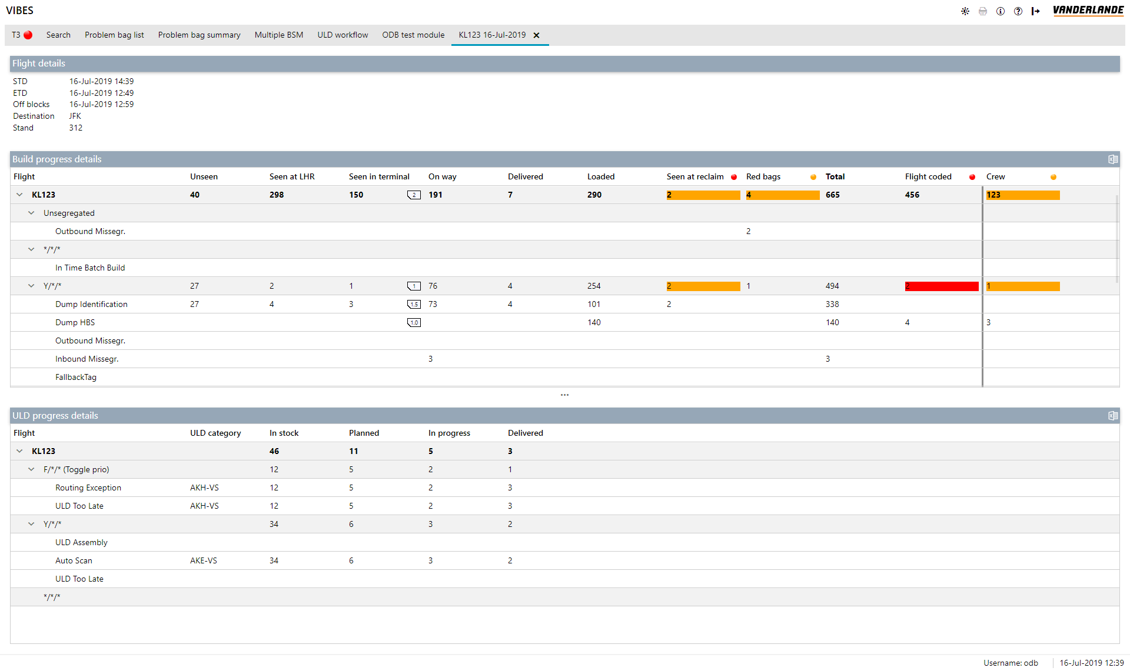Open the Multiple BSM tab
1130x671 pixels.
pos(279,35)
